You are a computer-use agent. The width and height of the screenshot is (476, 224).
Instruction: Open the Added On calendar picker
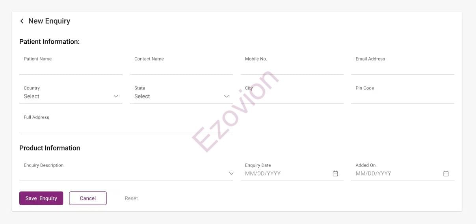point(446,174)
